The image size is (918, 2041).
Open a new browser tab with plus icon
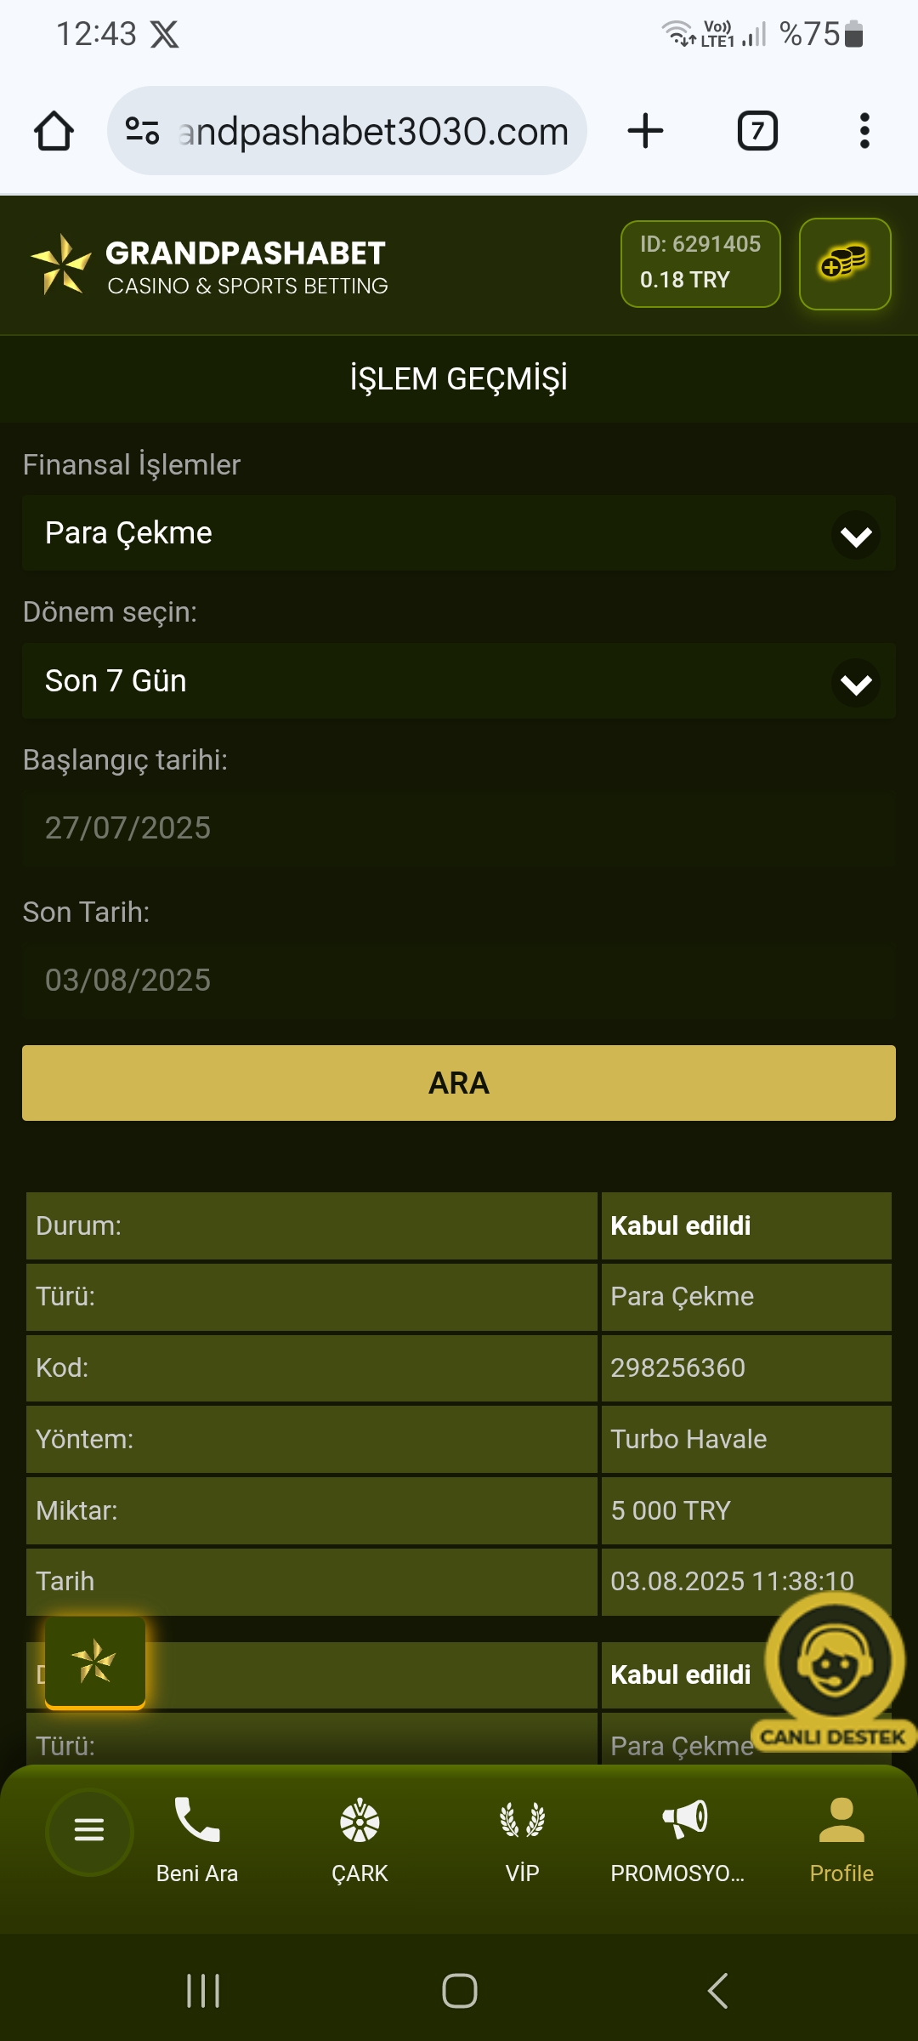tap(645, 131)
